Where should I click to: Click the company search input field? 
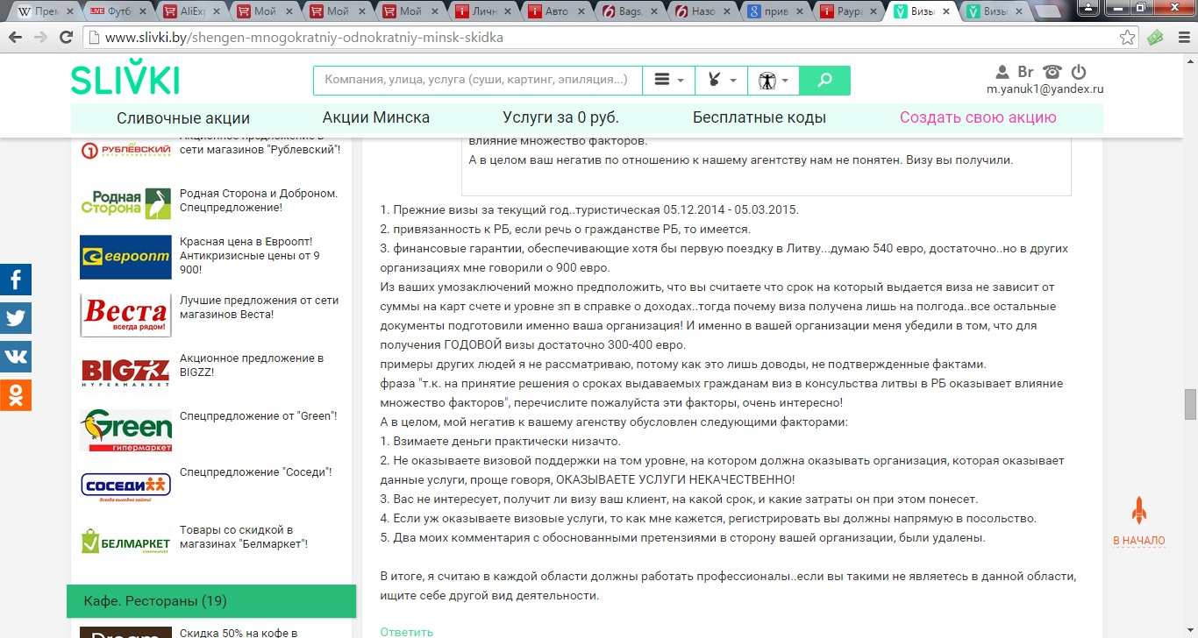[x=477, y=80]
